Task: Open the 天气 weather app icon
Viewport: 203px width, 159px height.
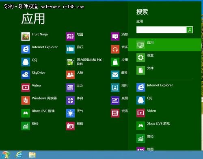Action: (x=70, y=113)
